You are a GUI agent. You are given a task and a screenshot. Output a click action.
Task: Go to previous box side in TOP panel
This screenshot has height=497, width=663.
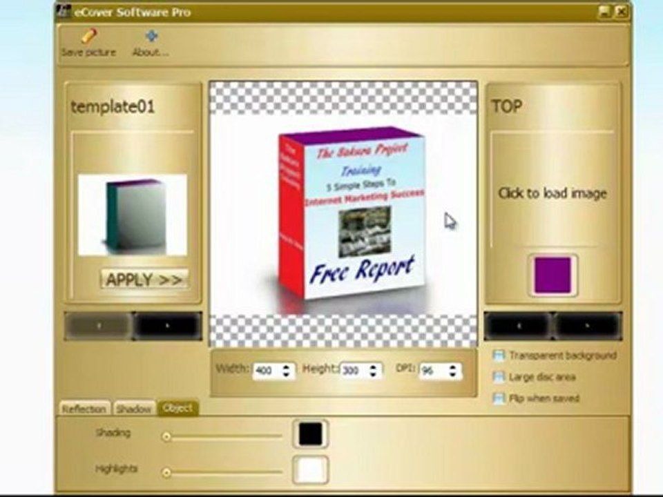(x=519, y=326)
